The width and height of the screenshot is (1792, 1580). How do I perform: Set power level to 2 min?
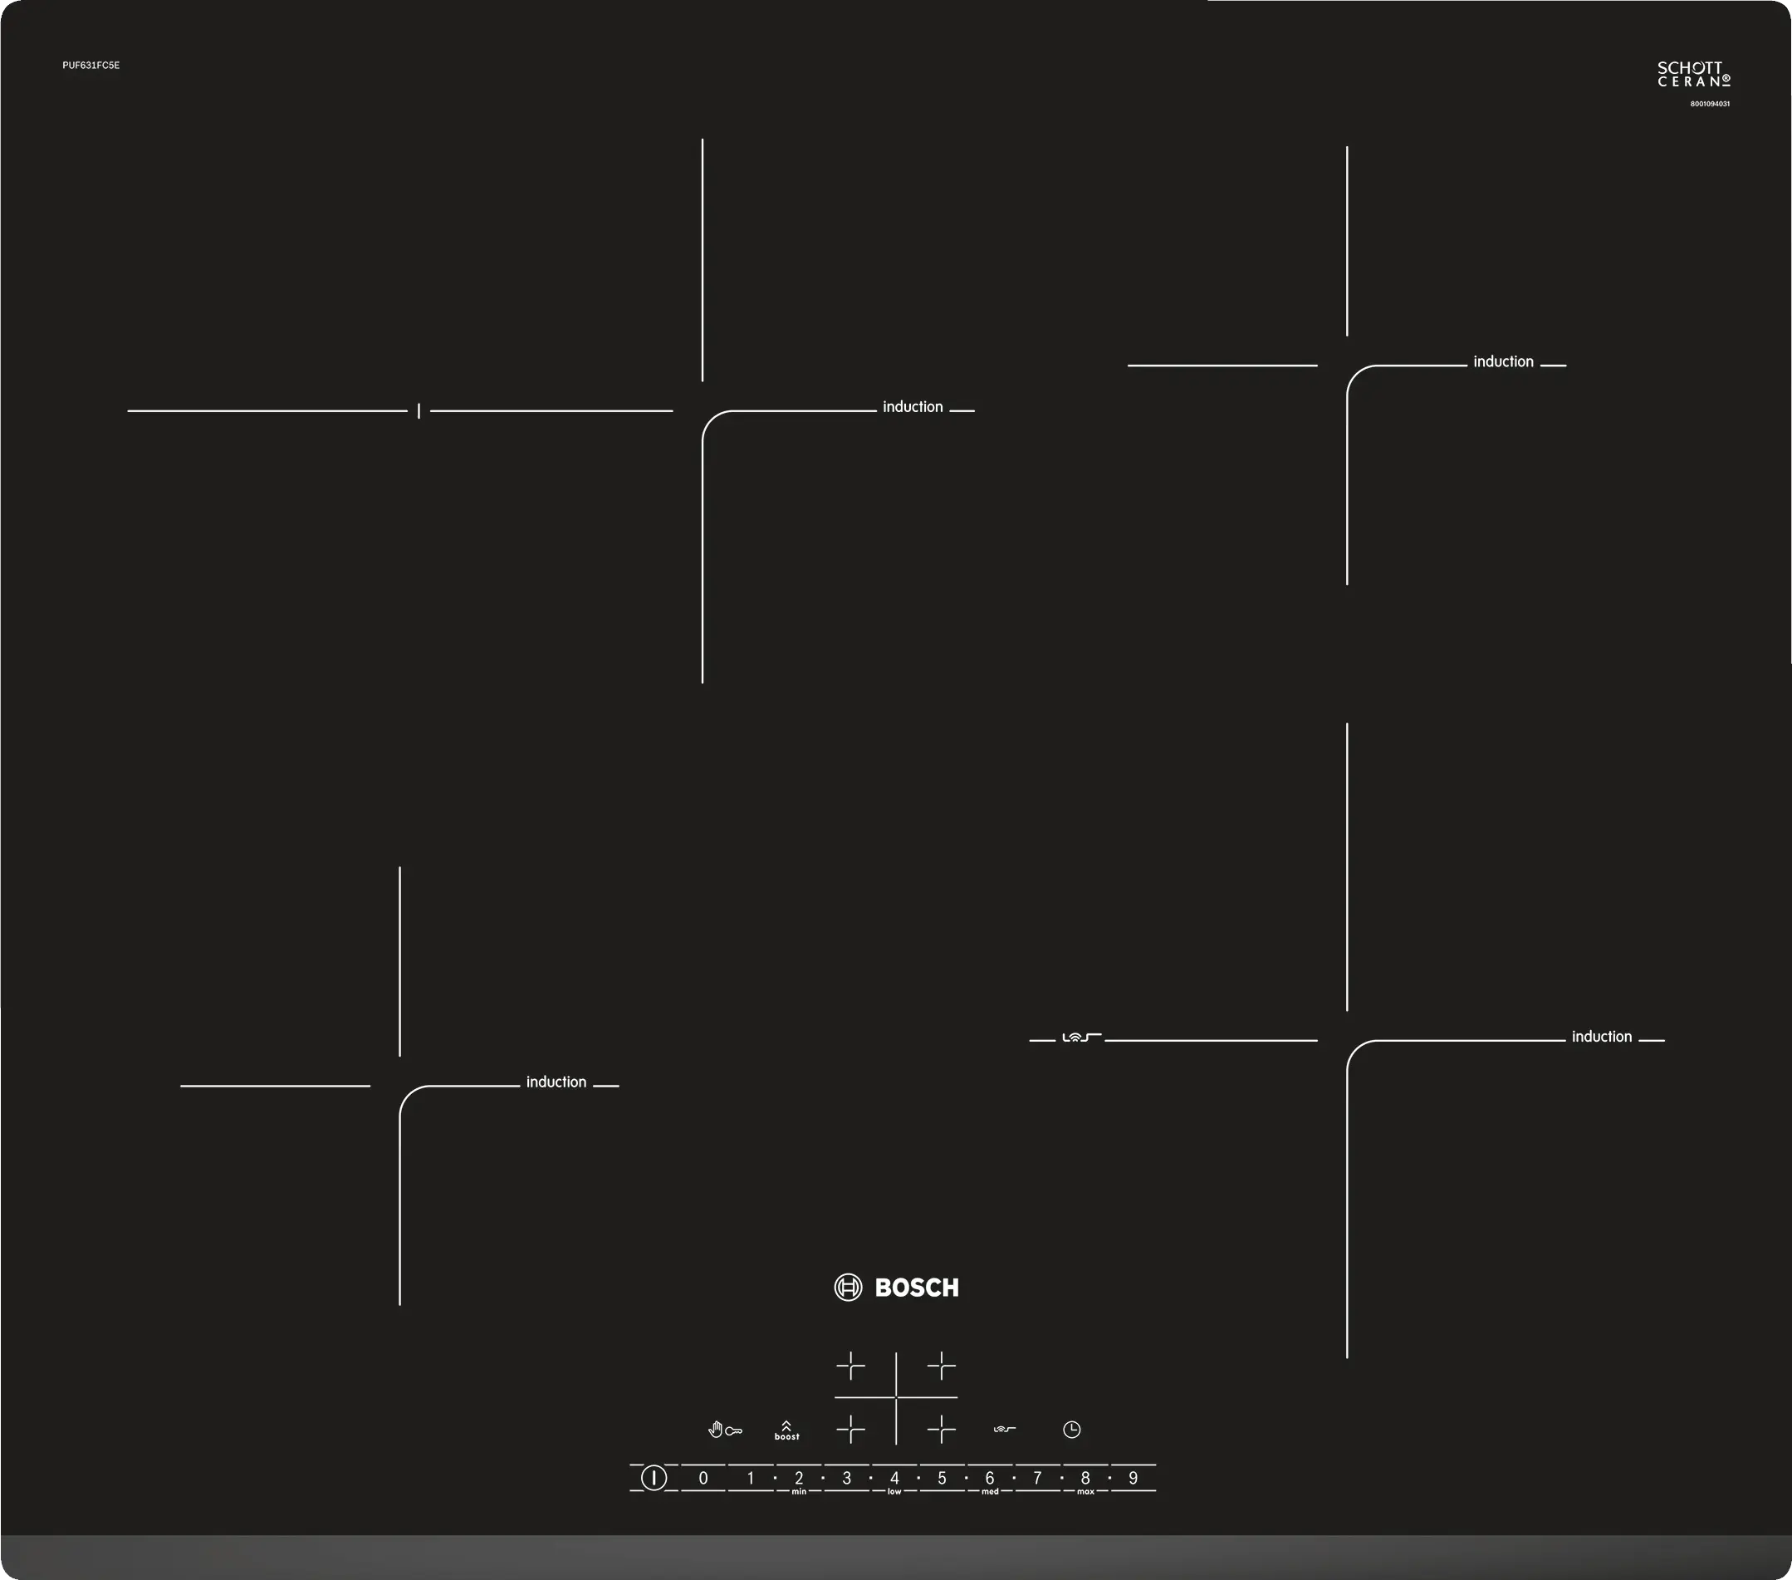pyautogui.click(x=799, y=1479)
